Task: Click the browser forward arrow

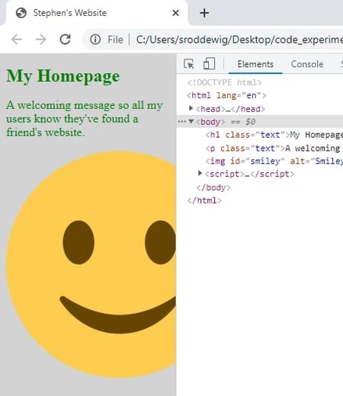Action: click(x=40, y=40)
